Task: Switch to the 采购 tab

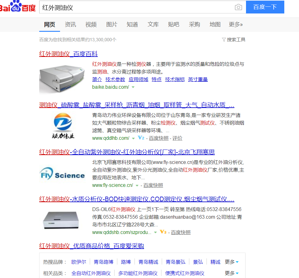Action: (x=195, y=24)
